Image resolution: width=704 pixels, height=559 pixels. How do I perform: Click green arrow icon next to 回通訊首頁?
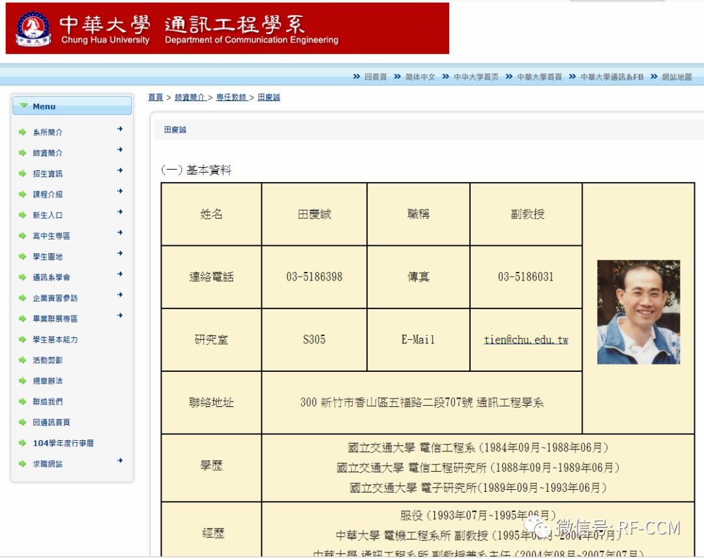[x=22, y=422]
